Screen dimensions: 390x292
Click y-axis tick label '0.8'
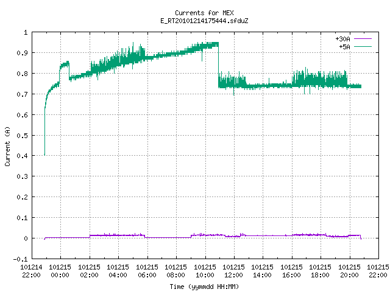[22, 74]
